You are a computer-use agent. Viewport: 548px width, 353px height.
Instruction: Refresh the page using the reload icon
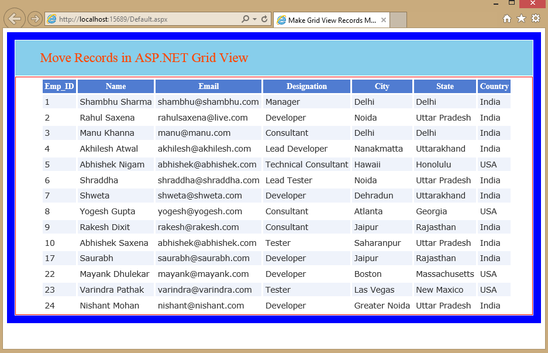[x=264, y=19]
